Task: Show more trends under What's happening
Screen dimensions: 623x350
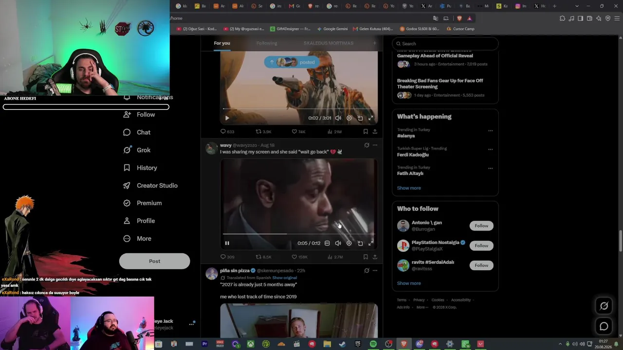Action: (409, 188)
